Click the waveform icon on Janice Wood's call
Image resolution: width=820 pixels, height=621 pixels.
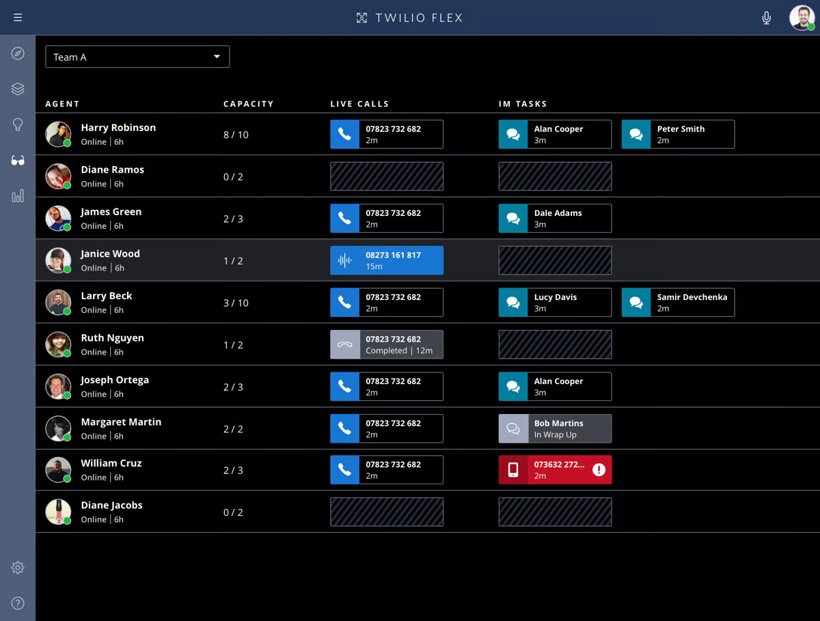(345, 260)
